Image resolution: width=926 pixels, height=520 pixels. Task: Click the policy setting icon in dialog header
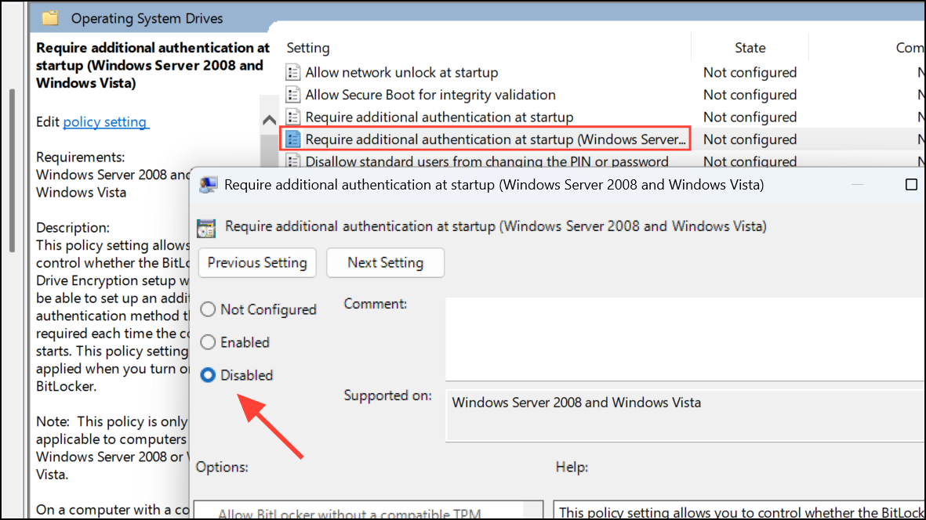tap(206, 228)
